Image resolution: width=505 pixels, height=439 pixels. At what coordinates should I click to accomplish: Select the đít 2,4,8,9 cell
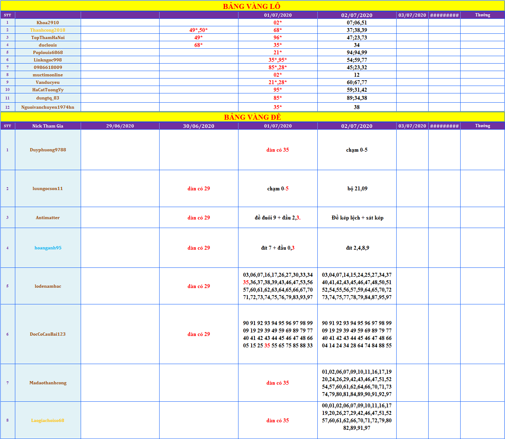click(x=357, y=248)
